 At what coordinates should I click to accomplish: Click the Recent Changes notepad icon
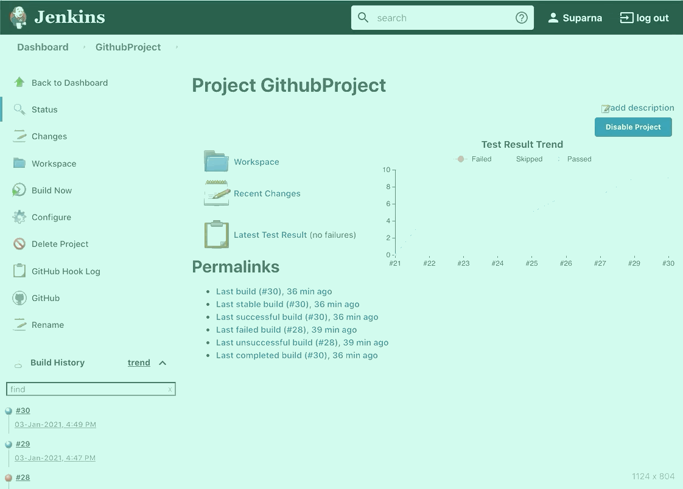tap(217, 193)
